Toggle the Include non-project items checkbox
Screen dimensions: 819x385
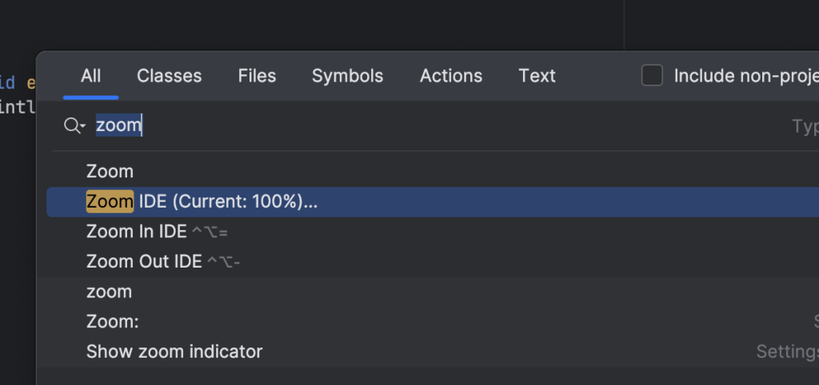(x=653, y=76)
